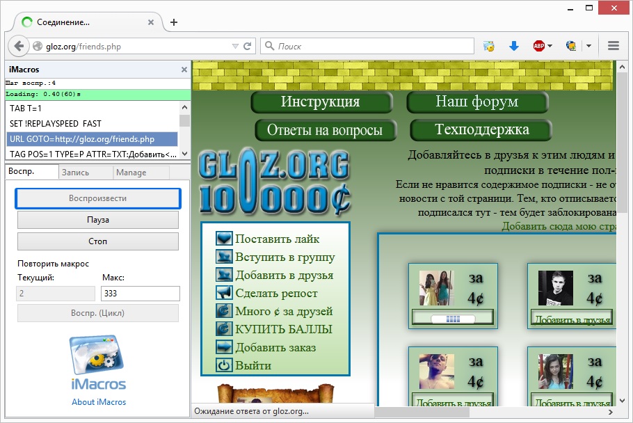Click the КУПИТЬ БАЛЛЫ link
Screen dimensions: 633x423
coord(284,329)
